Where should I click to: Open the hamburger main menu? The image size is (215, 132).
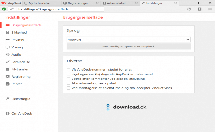point(210,9)
